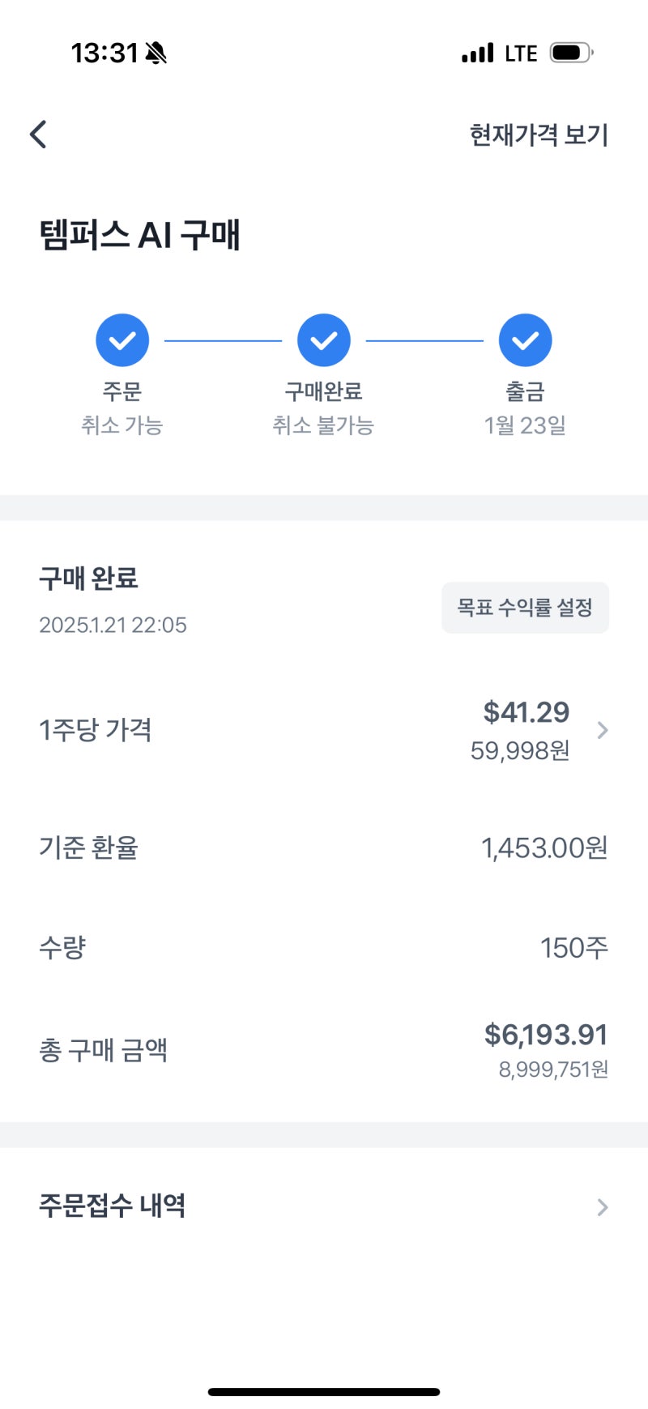Tap the 수량 150주 value
The image size is (648, 1409).
(x=573, y=948)
